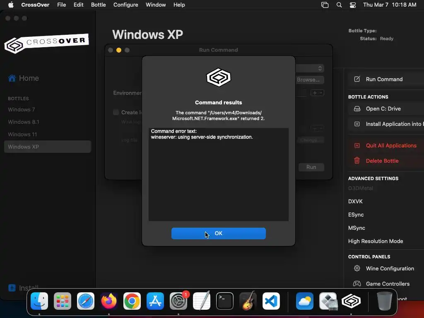Open Launchpad from the Dock

pos(63,301)
